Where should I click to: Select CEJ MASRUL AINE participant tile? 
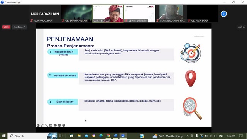[x=171, y=14]
